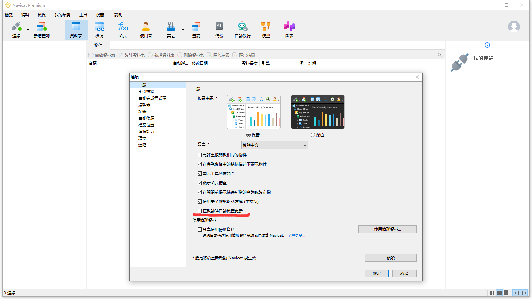532x299 pixels.
Task: Click the search magnifier in object toolbar
Action: pyautogui.click(x=440, y=55)
